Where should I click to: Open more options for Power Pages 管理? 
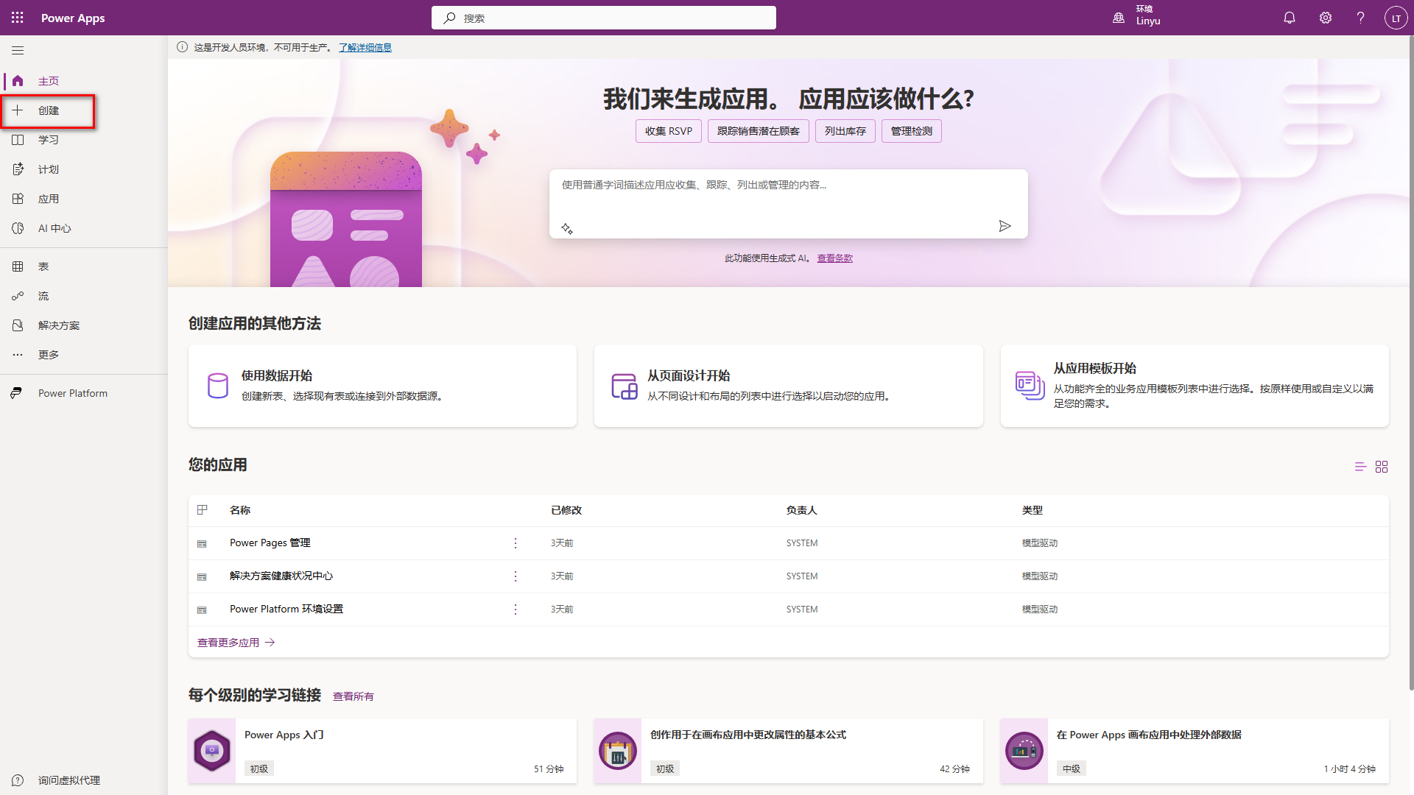click(x=516, y=543)
